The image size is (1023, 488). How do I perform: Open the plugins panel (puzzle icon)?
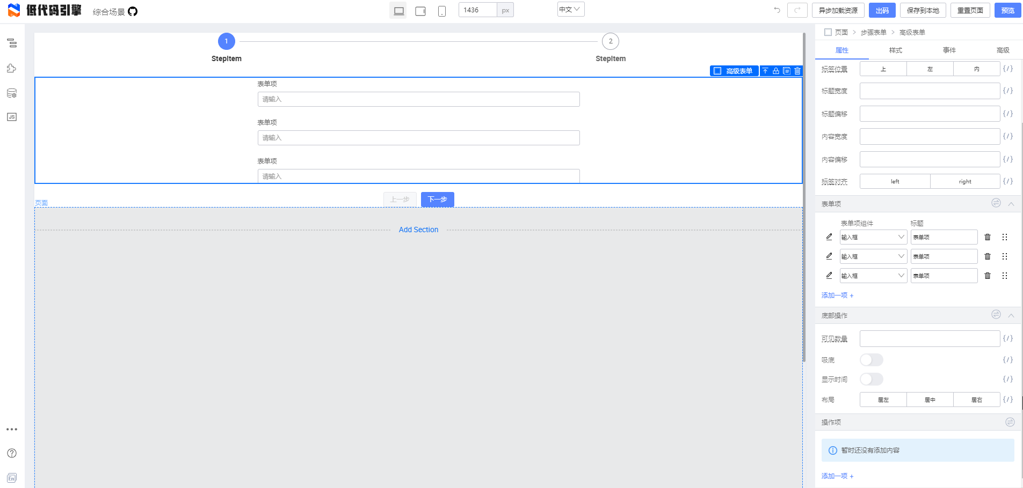pyautogui.click(x=12, y=68)
